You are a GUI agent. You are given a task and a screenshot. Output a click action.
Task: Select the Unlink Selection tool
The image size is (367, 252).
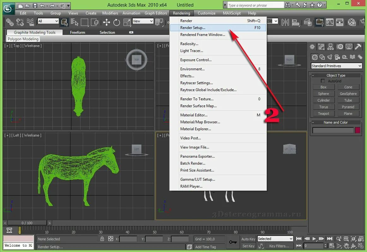20,22
